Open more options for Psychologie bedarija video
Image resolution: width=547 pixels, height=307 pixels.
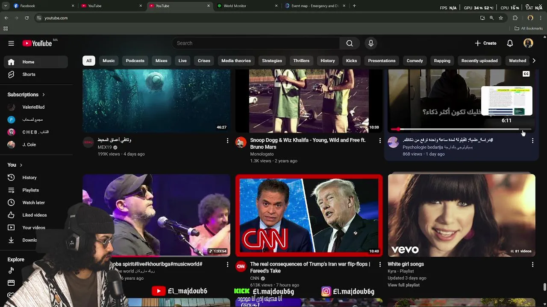[532, 140]
